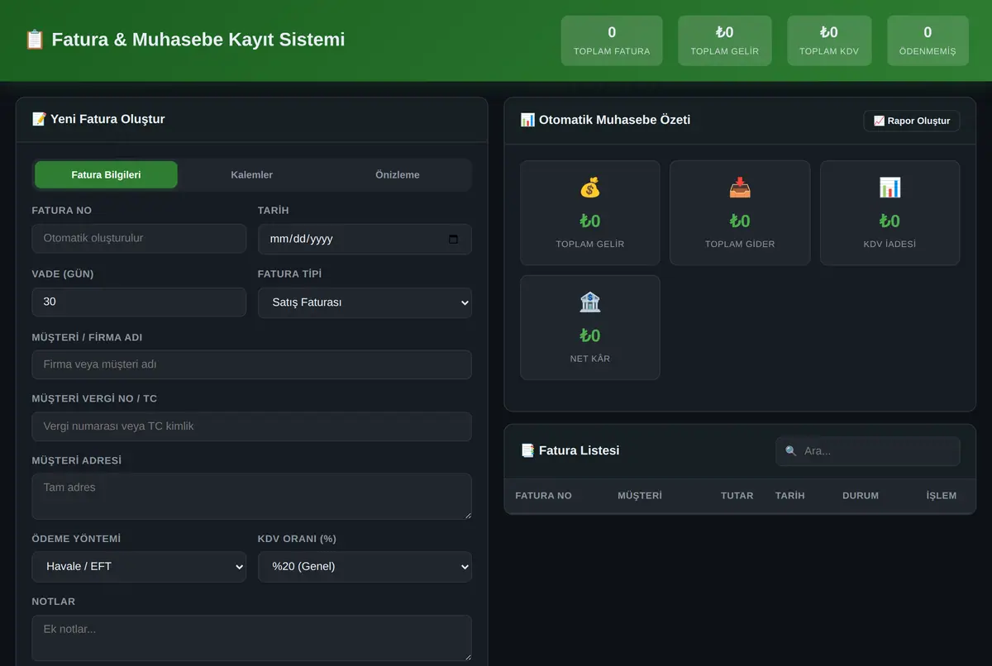Click the Ödenmemiş stat card in the header
992x666 pixels.
pos(928,40)
